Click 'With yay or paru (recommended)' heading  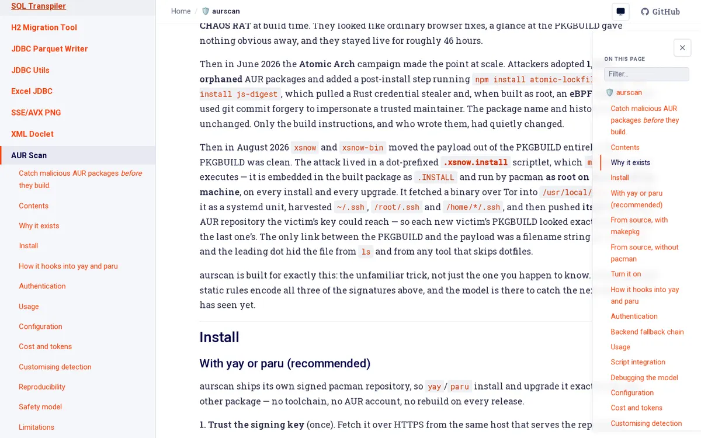pyautogui.click(x=285, y=363)
